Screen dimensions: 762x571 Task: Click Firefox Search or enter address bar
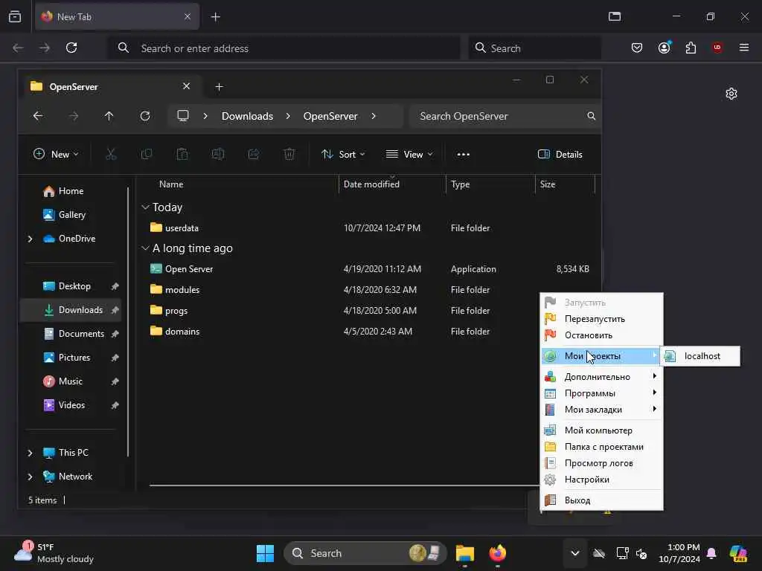click(284, 48)
